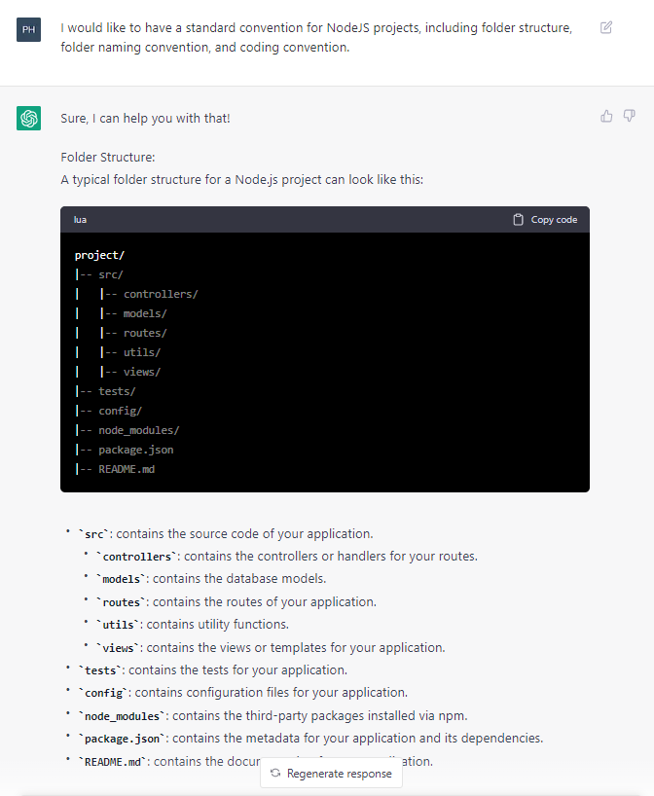
Task: Click the routes inline code in bullet list
Action: (123, 602)
